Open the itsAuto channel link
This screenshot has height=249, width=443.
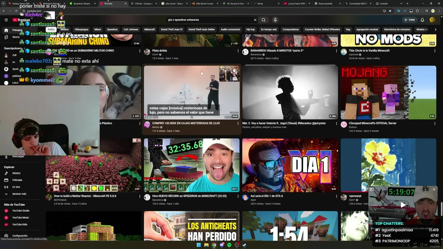tap(353, 127)
